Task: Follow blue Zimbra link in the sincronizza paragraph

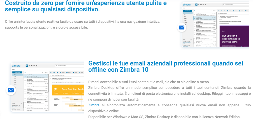Action: click(x=94, y=105)
